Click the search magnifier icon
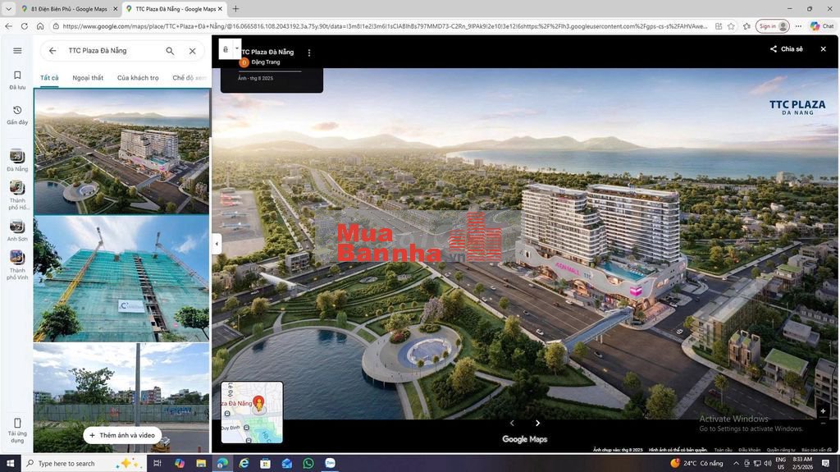The height and width of the screenshot is (472, 840). click(170, 51)
